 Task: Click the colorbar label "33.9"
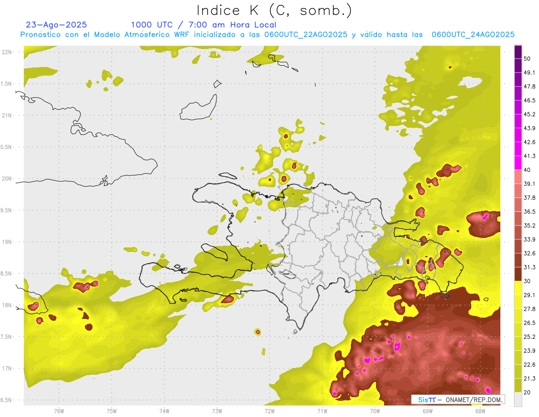(x=530, y=240)
